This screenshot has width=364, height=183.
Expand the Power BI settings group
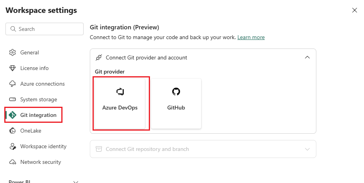pyautogui.click(x=76, y=181)
